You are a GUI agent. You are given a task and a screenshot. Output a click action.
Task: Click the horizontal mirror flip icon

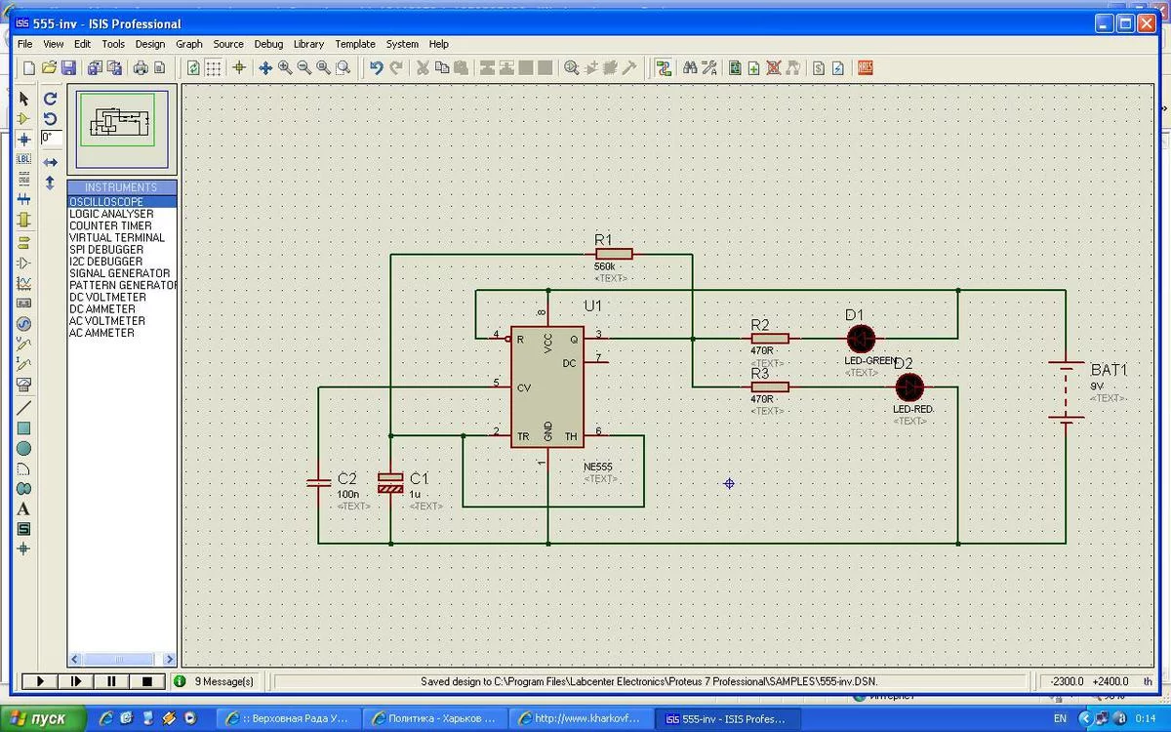click(51, 162)
